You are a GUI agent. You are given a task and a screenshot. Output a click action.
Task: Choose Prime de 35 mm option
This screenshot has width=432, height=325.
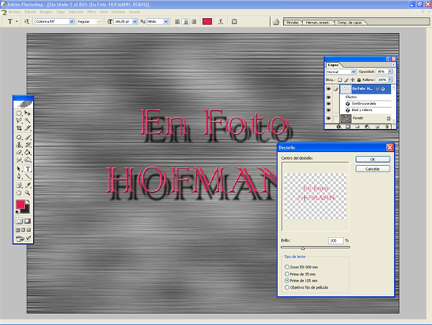tap(287, 274)
